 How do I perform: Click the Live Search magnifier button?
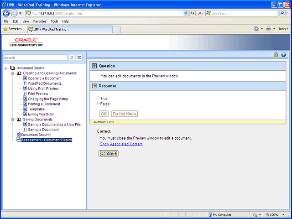(x=282, y=13)
